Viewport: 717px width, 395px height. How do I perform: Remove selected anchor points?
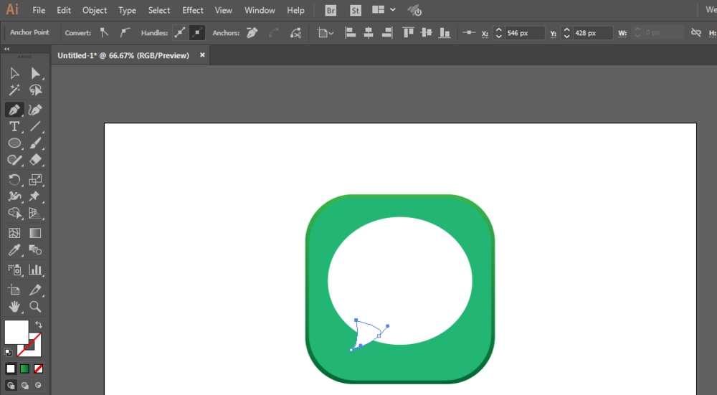252,32
